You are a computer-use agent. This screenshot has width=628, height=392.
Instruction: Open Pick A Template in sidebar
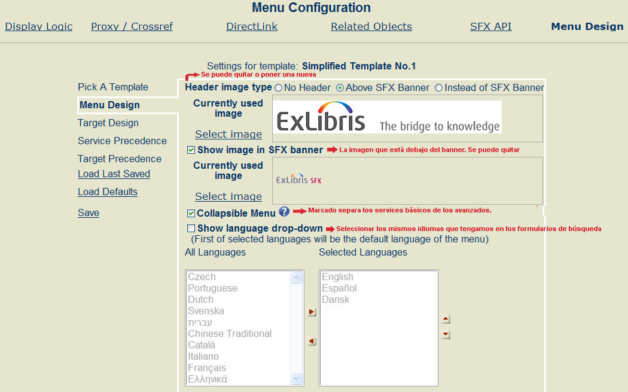click(113, 87)
